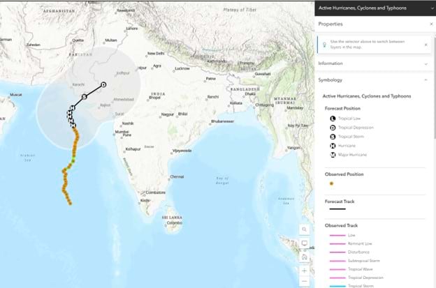
Task: Click the Tropical Depression forecast marker on map
Action: click(x=103, y=84)
